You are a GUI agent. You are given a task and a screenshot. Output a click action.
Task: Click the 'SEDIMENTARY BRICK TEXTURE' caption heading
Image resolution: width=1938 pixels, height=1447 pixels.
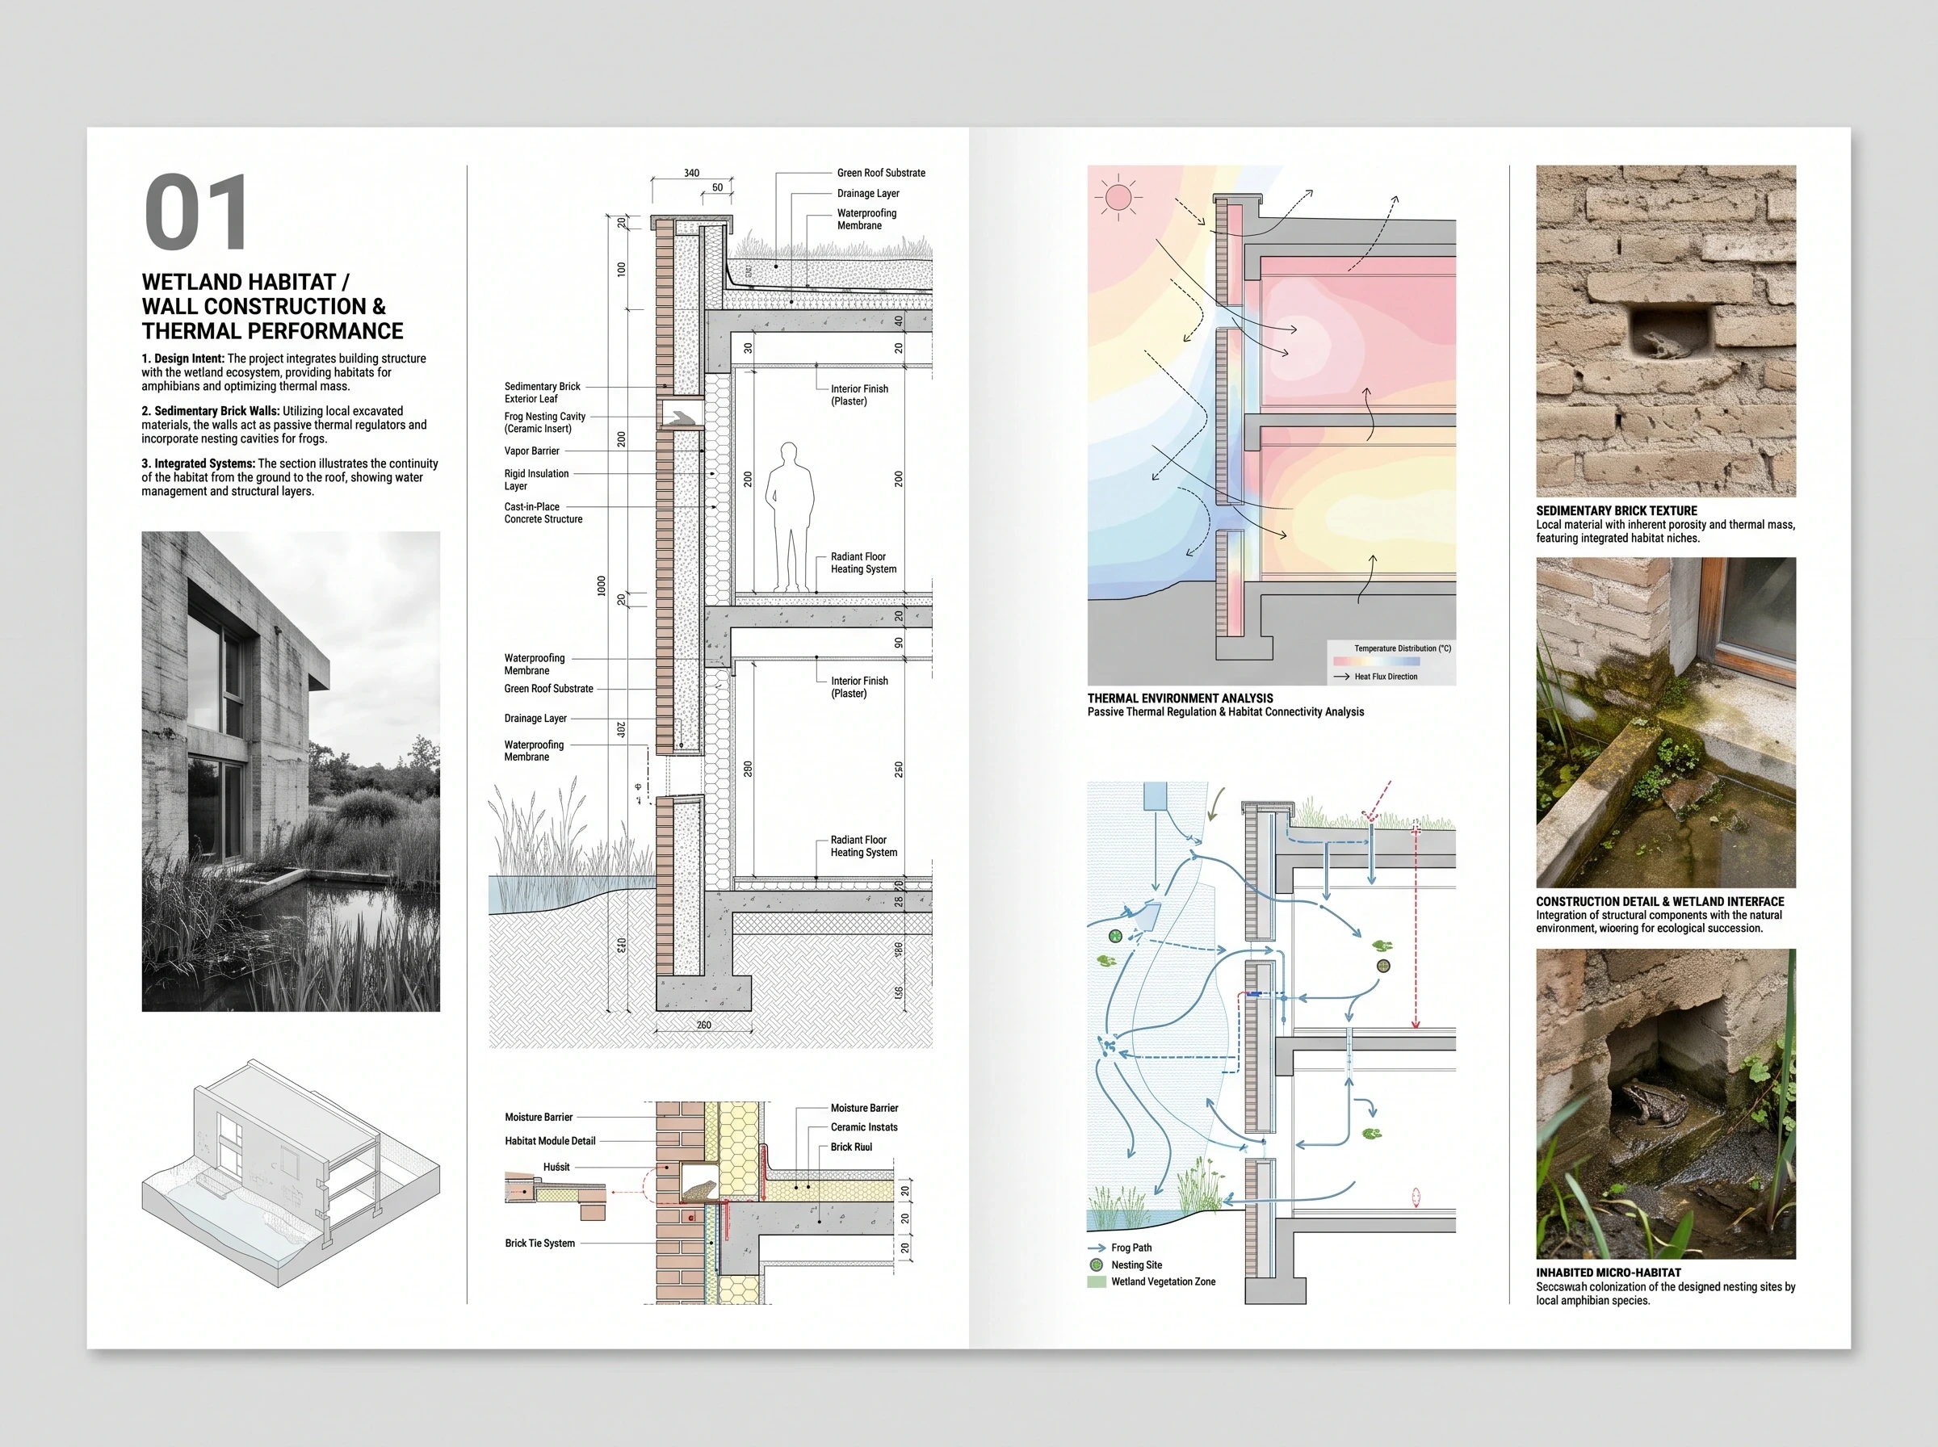pyautogui.click(x=1616, y=510)
